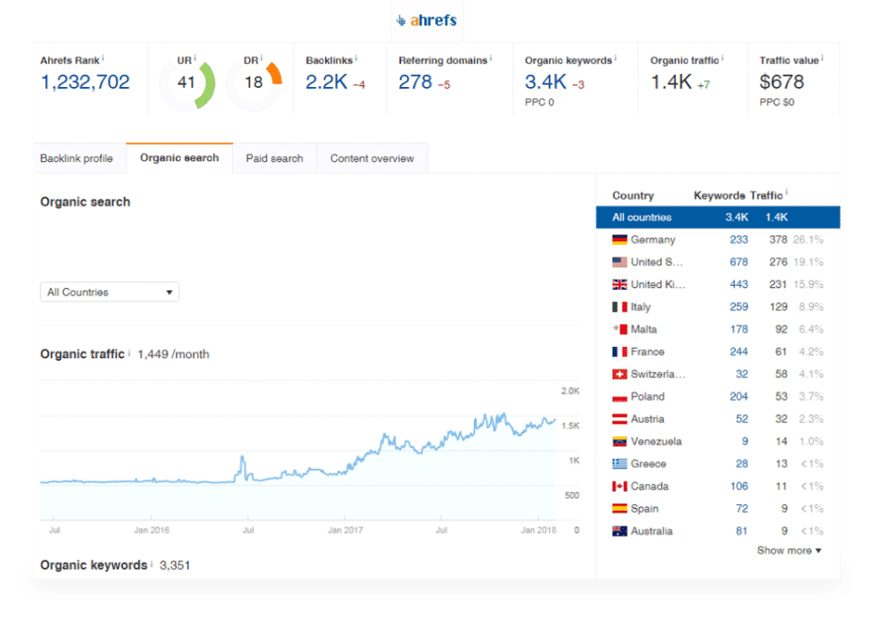Open Austria keywords count 52

tap(742, 419)
